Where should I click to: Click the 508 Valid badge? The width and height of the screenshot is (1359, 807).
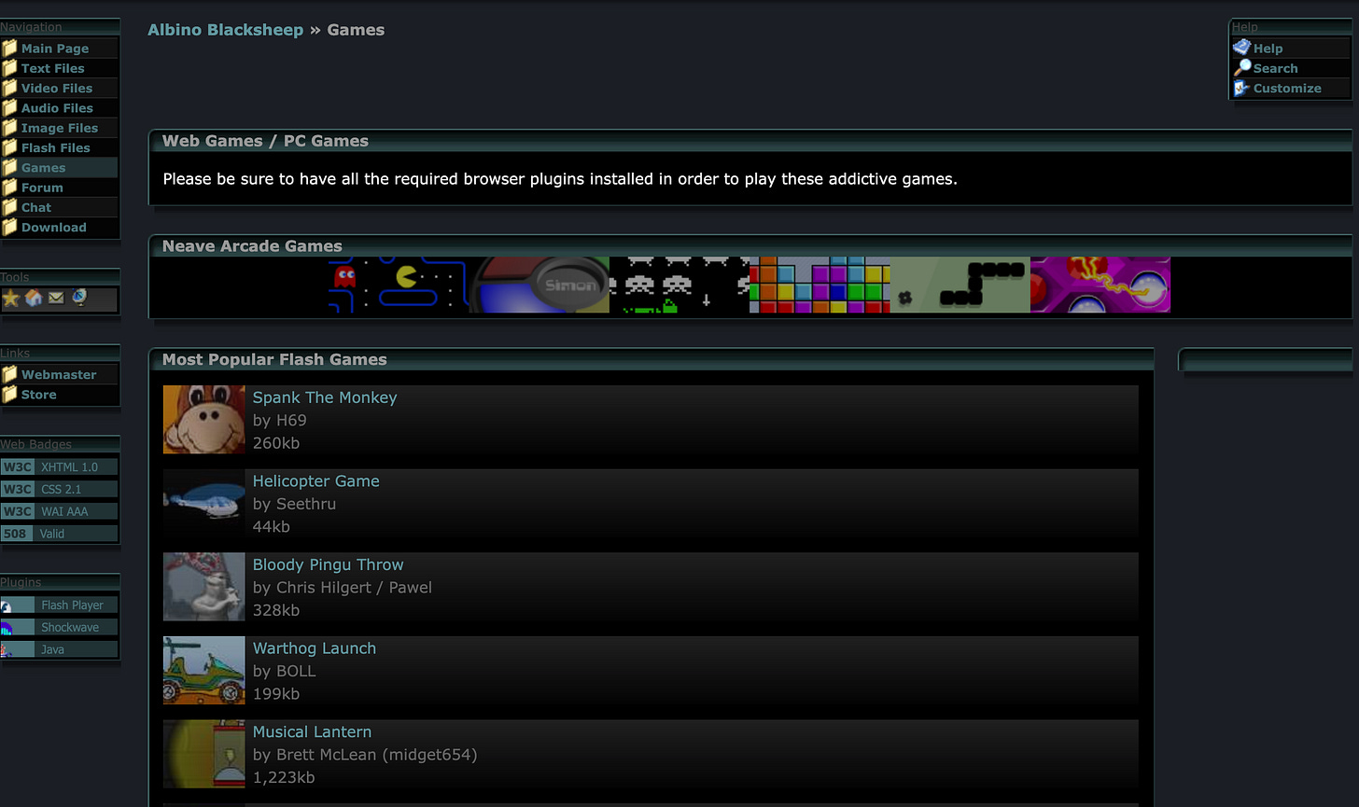click(59, 534)
